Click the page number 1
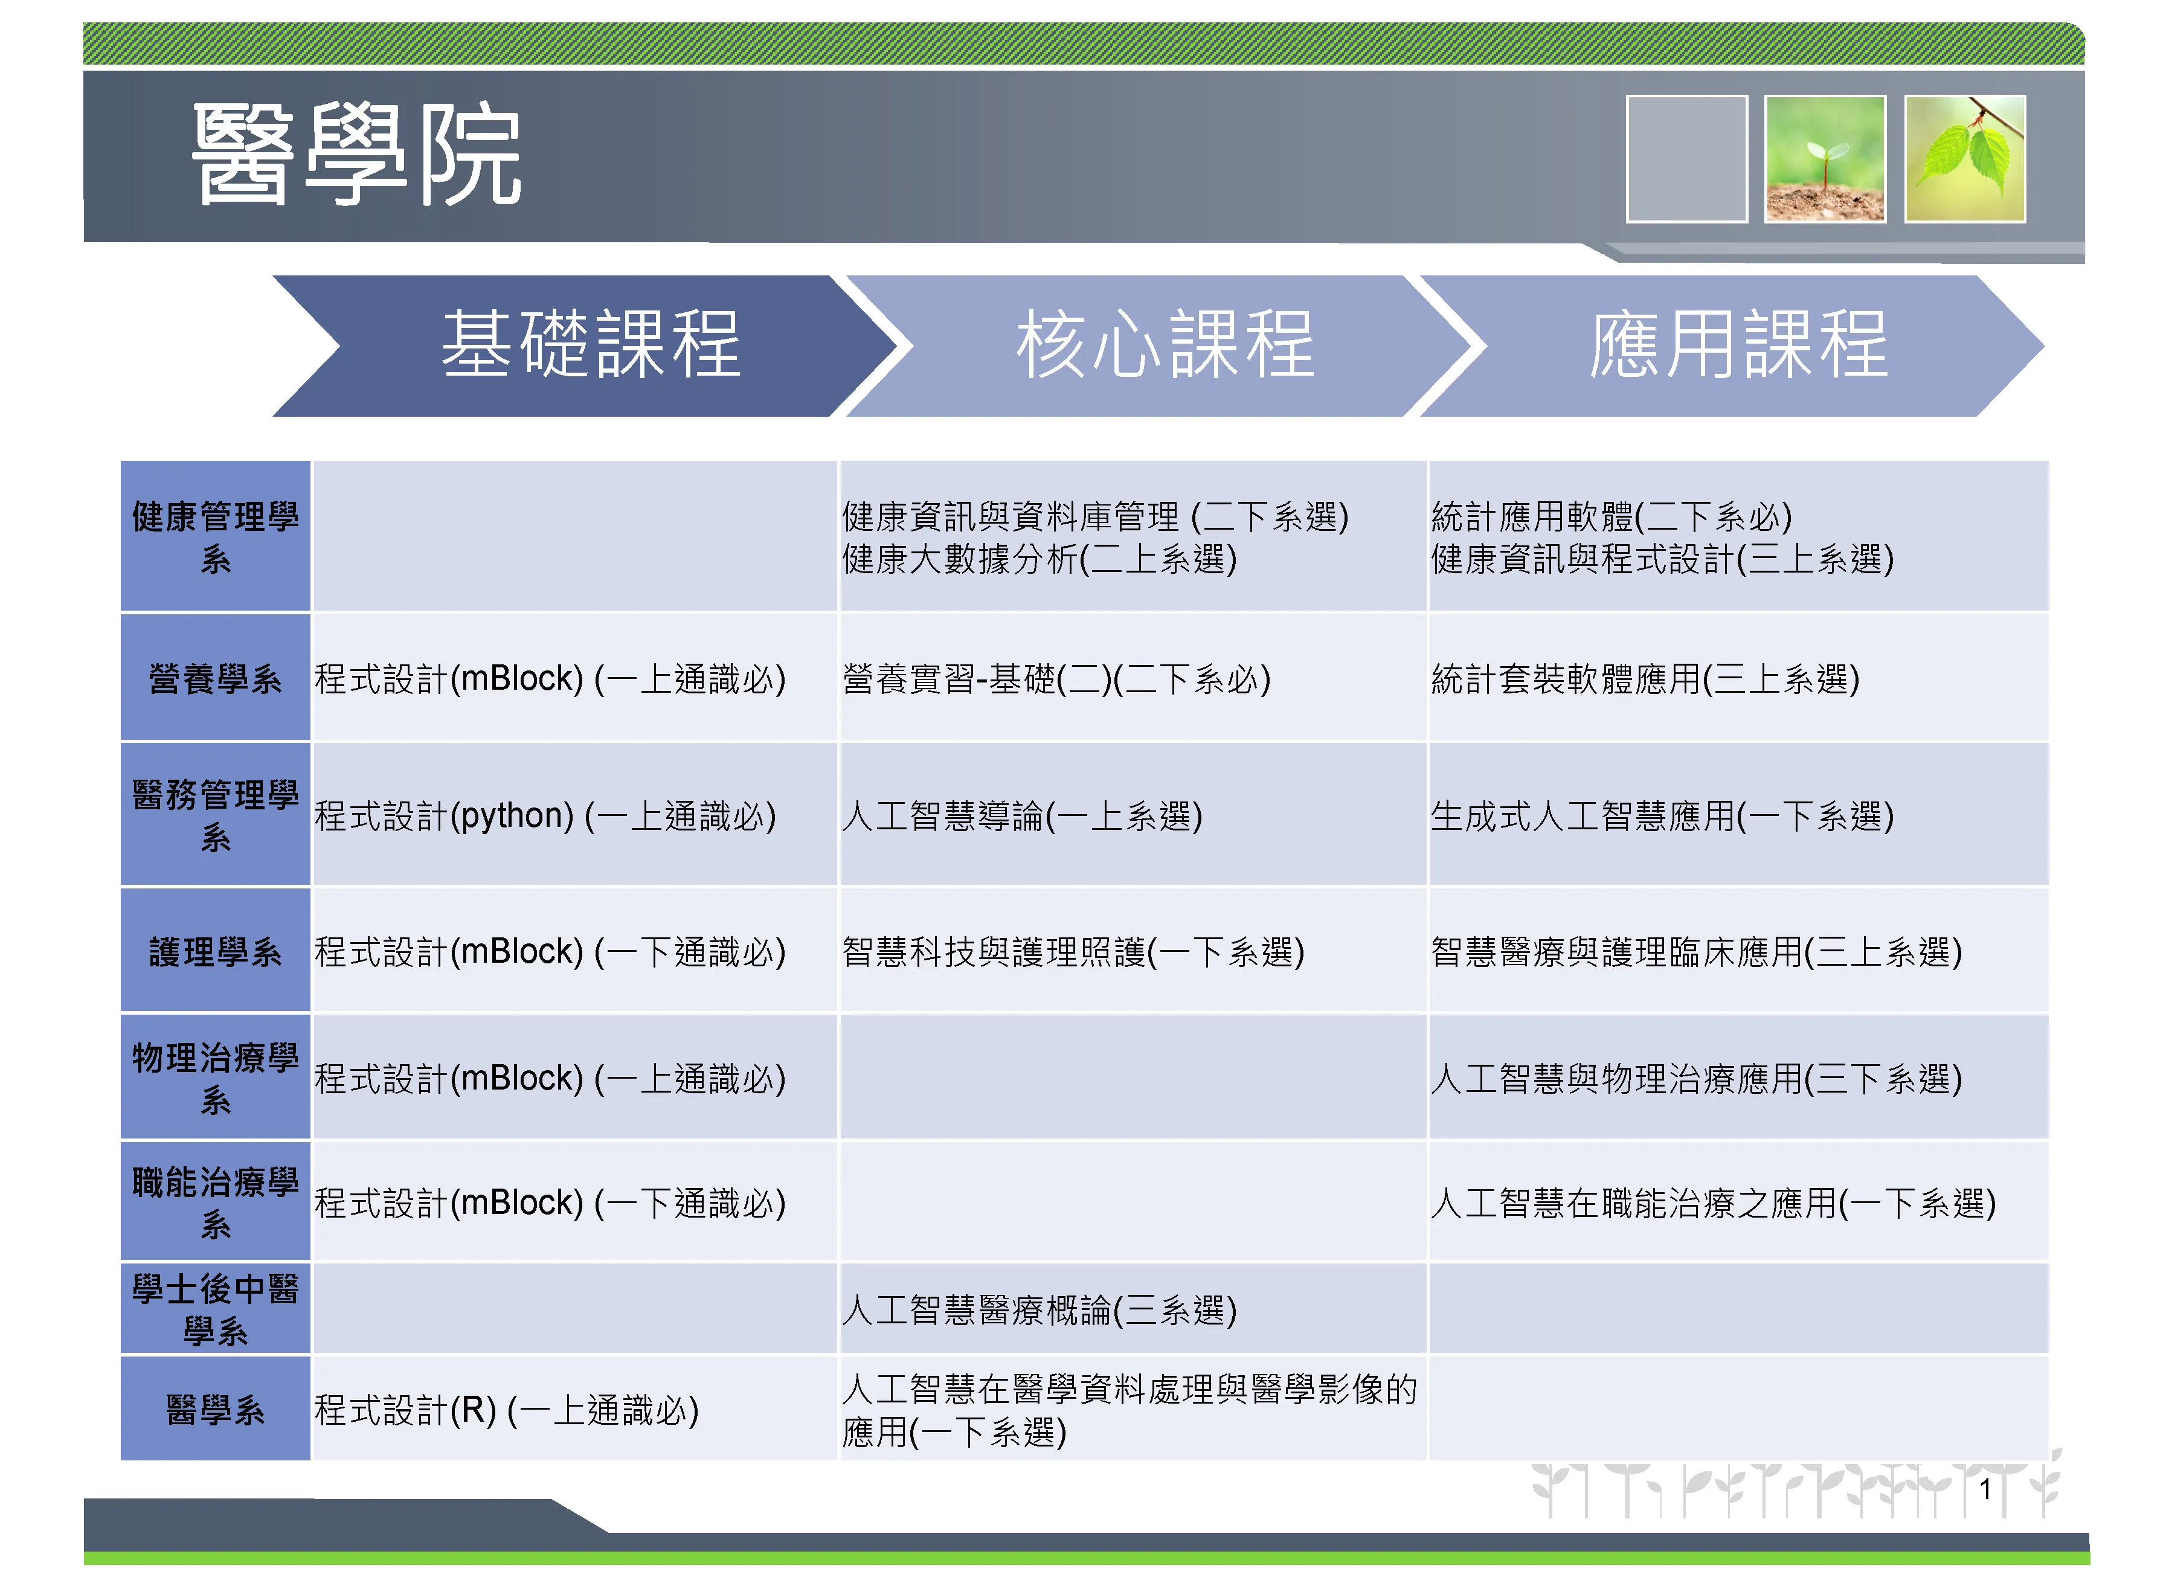The height and width of the screenshot is (1583, 2169). pos(1985,1489)
